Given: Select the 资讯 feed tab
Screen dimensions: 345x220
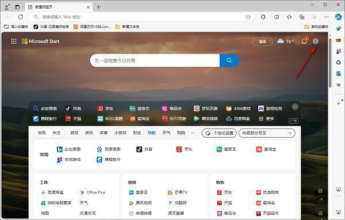Looking at the screenshot, I should pyautogui.click(x=89, y=132).
